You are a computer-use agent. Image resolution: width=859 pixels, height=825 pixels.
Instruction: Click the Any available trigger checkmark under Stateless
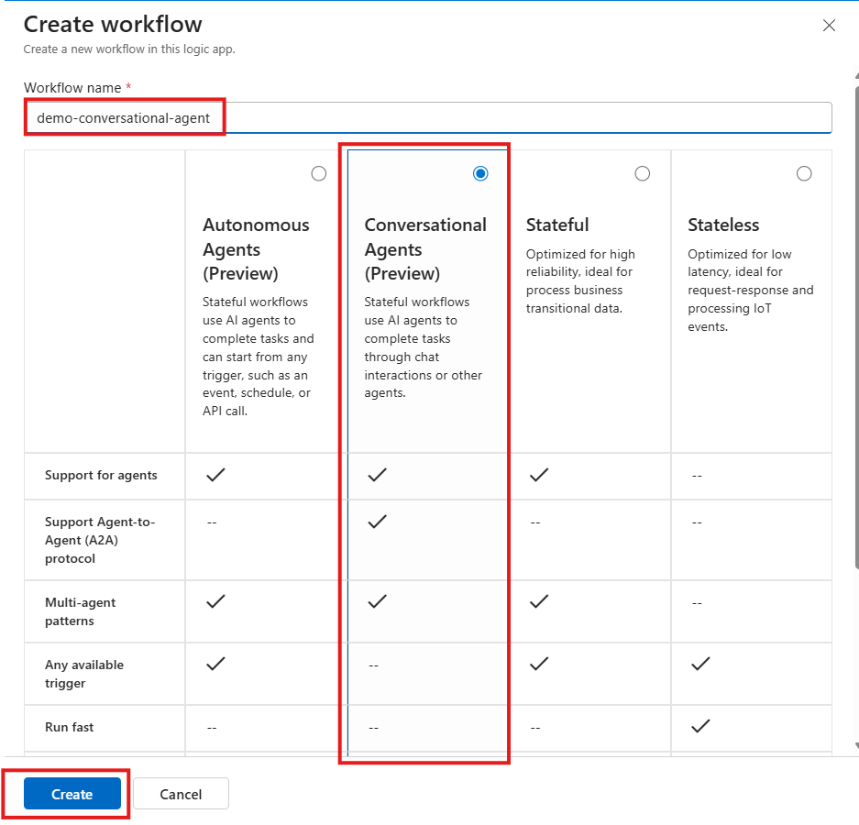pyautogui.click(x=699, y=664)
